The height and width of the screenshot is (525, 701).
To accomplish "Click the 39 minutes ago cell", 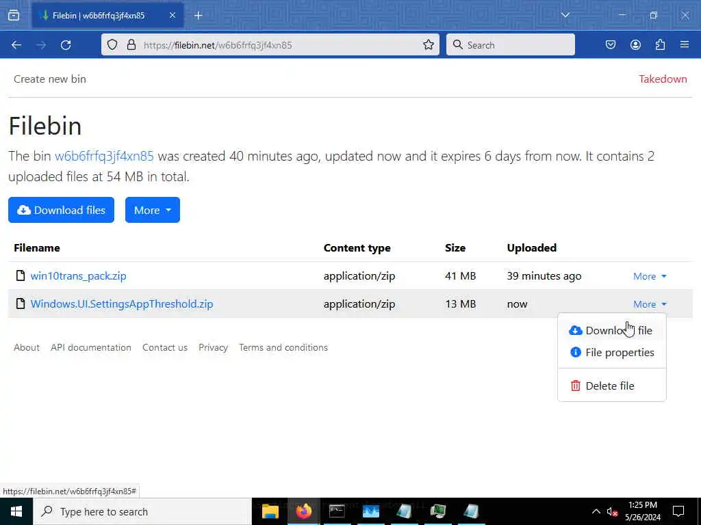I will [544, 276].
